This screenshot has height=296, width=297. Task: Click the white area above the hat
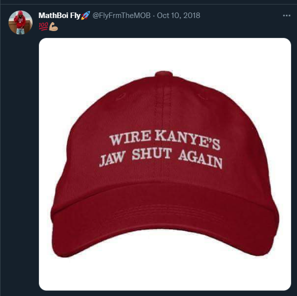pos(165,54)
